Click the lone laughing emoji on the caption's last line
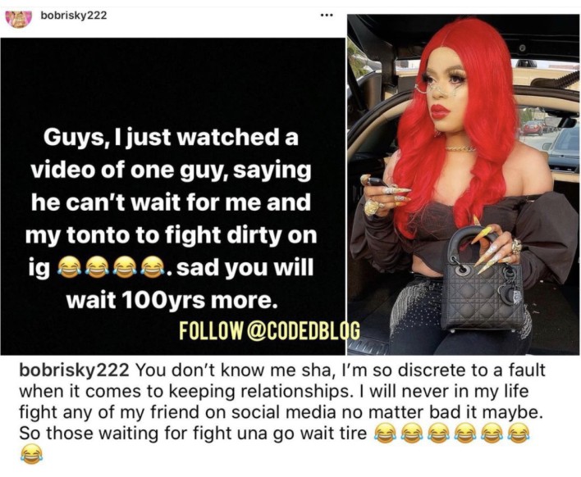This screenshot has width=581, height=477. pyautogui.click(x=31, y=454)
